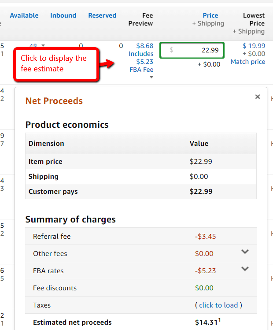
Task: Click the Taxes row label
Action: (42, 305)
